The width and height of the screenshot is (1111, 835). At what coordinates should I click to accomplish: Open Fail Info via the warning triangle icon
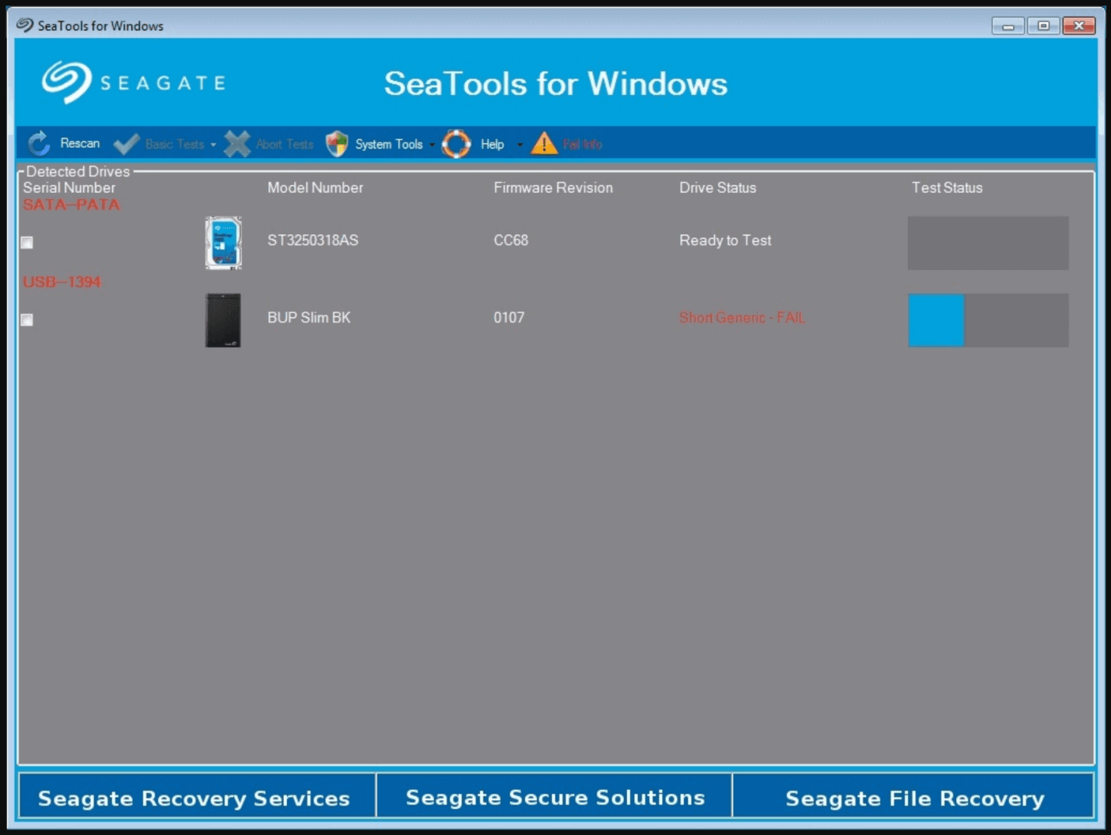click(x=543, y=143)
